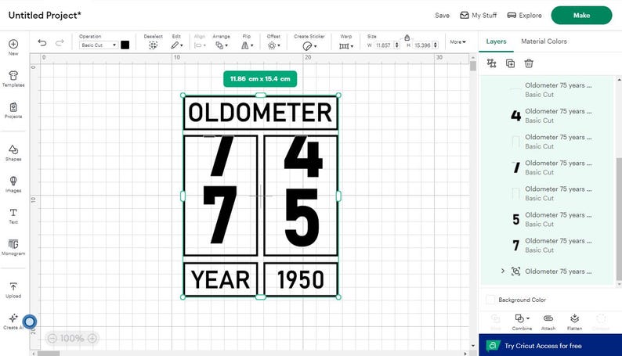Image resolution: width=622 pixels, height=356 pixels.
Task: Open the Edit pencil menu
Action: pyautogui.click(x=176, y=45)
